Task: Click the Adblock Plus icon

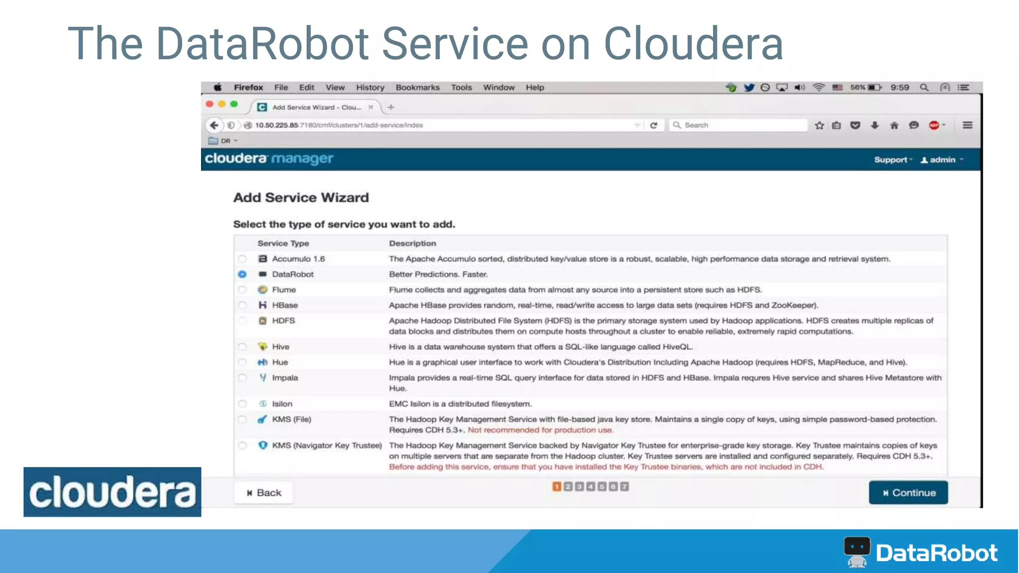Action: pyautogui.click(x=934, y=125)
